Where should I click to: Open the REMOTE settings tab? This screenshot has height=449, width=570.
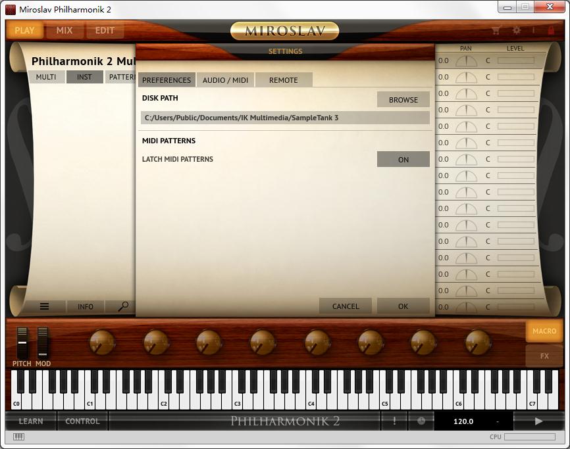click(283, 80)
